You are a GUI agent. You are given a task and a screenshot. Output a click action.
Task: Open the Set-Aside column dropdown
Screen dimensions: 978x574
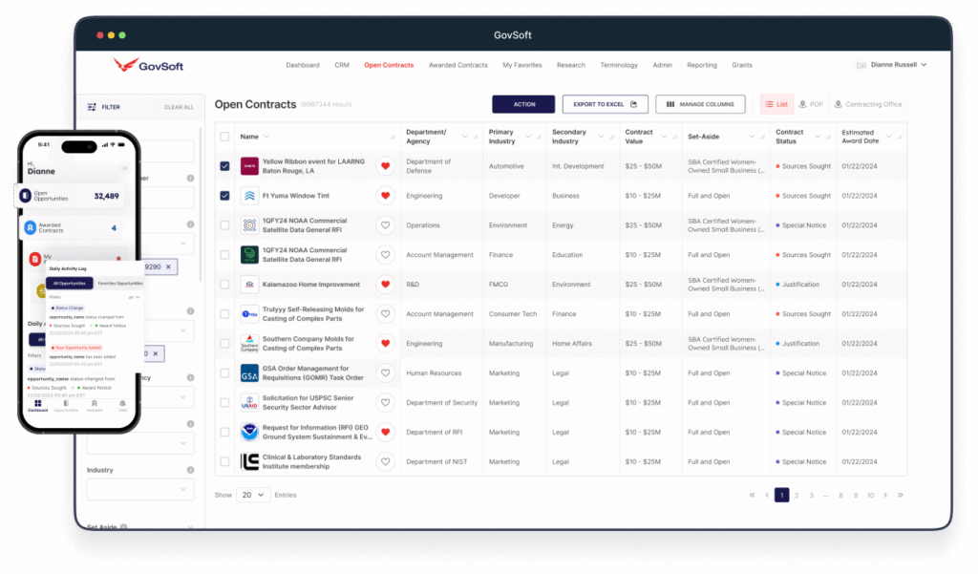[x=752, y=137]
